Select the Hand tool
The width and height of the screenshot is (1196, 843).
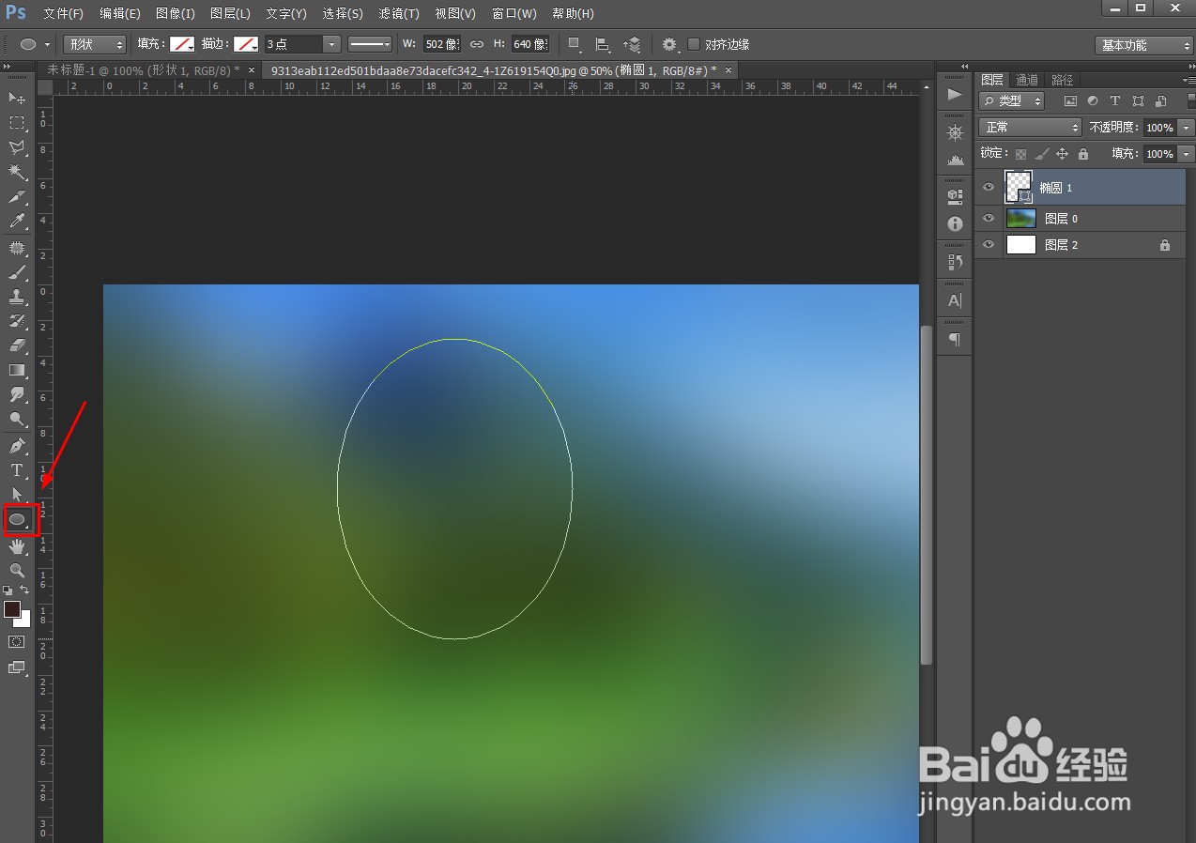[x=17, y=546]
